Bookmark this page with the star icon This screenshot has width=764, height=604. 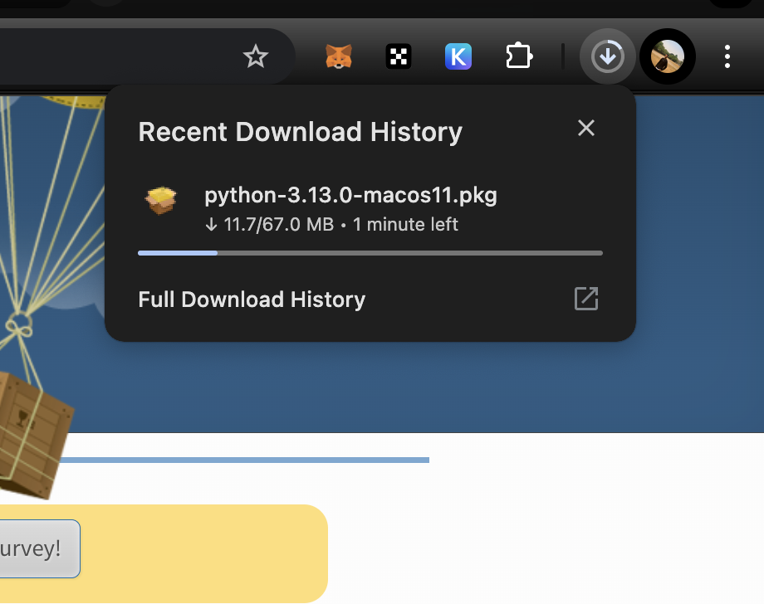[255, 56]
